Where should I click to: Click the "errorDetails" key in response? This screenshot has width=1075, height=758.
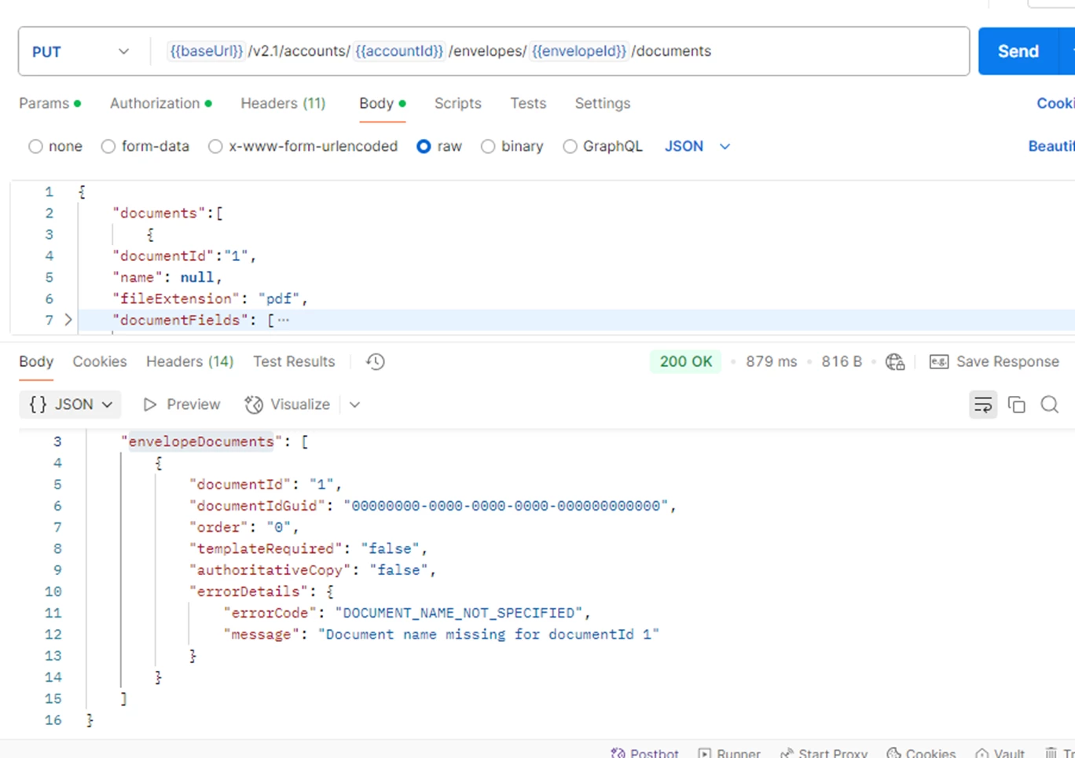tap(248, 591)
